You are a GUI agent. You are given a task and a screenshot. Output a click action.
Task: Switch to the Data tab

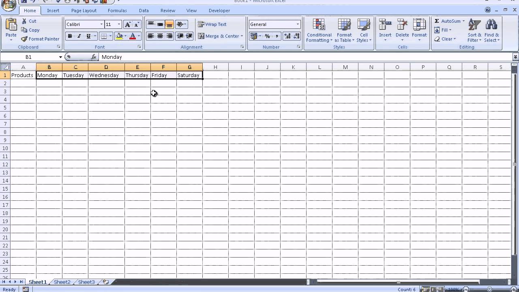pos(144,11)
